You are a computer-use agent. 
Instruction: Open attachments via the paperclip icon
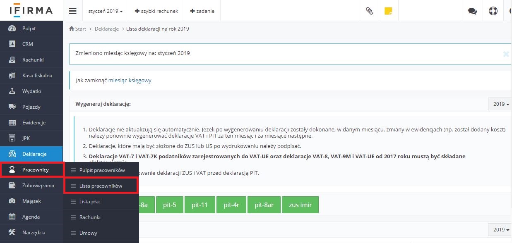(369, 10)
